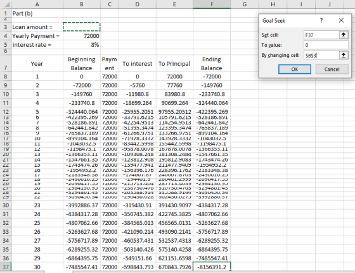Select To interest value -18699.264
The width and height of the screenshot is (355, 273).
[x=138, y=103]
